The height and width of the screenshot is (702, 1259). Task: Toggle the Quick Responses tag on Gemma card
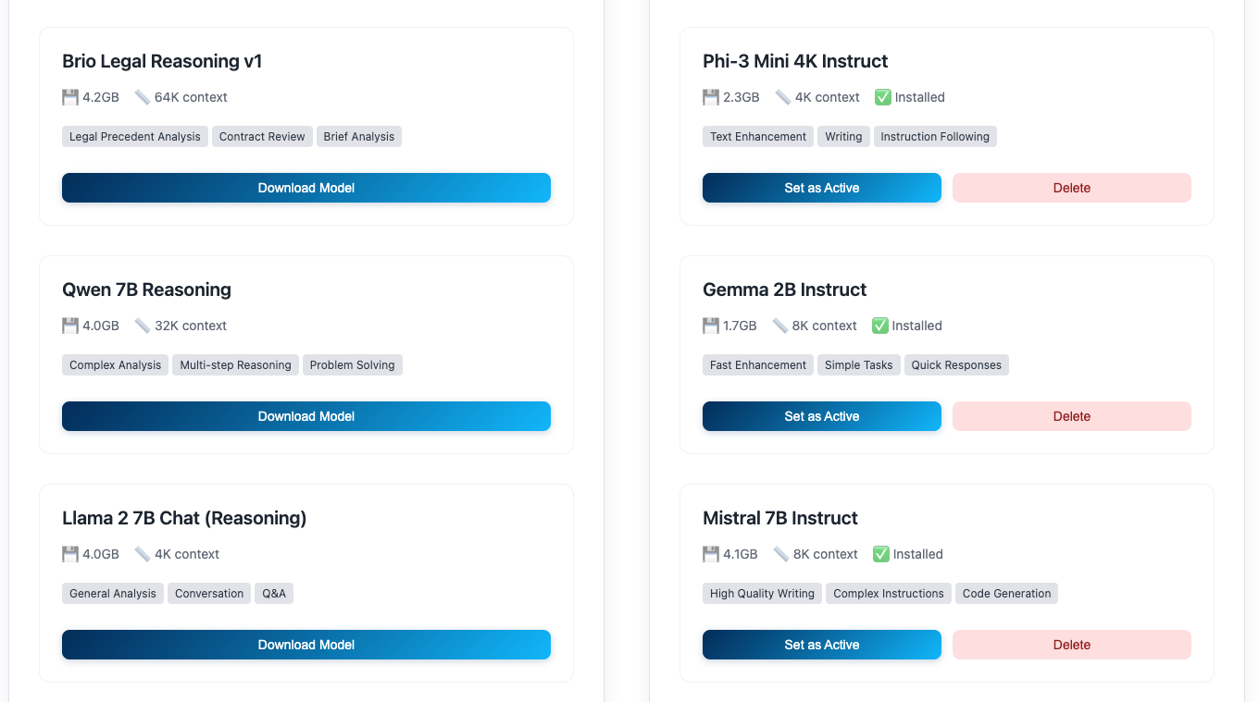956,364
